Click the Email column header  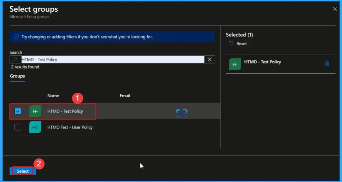point(125,96)
